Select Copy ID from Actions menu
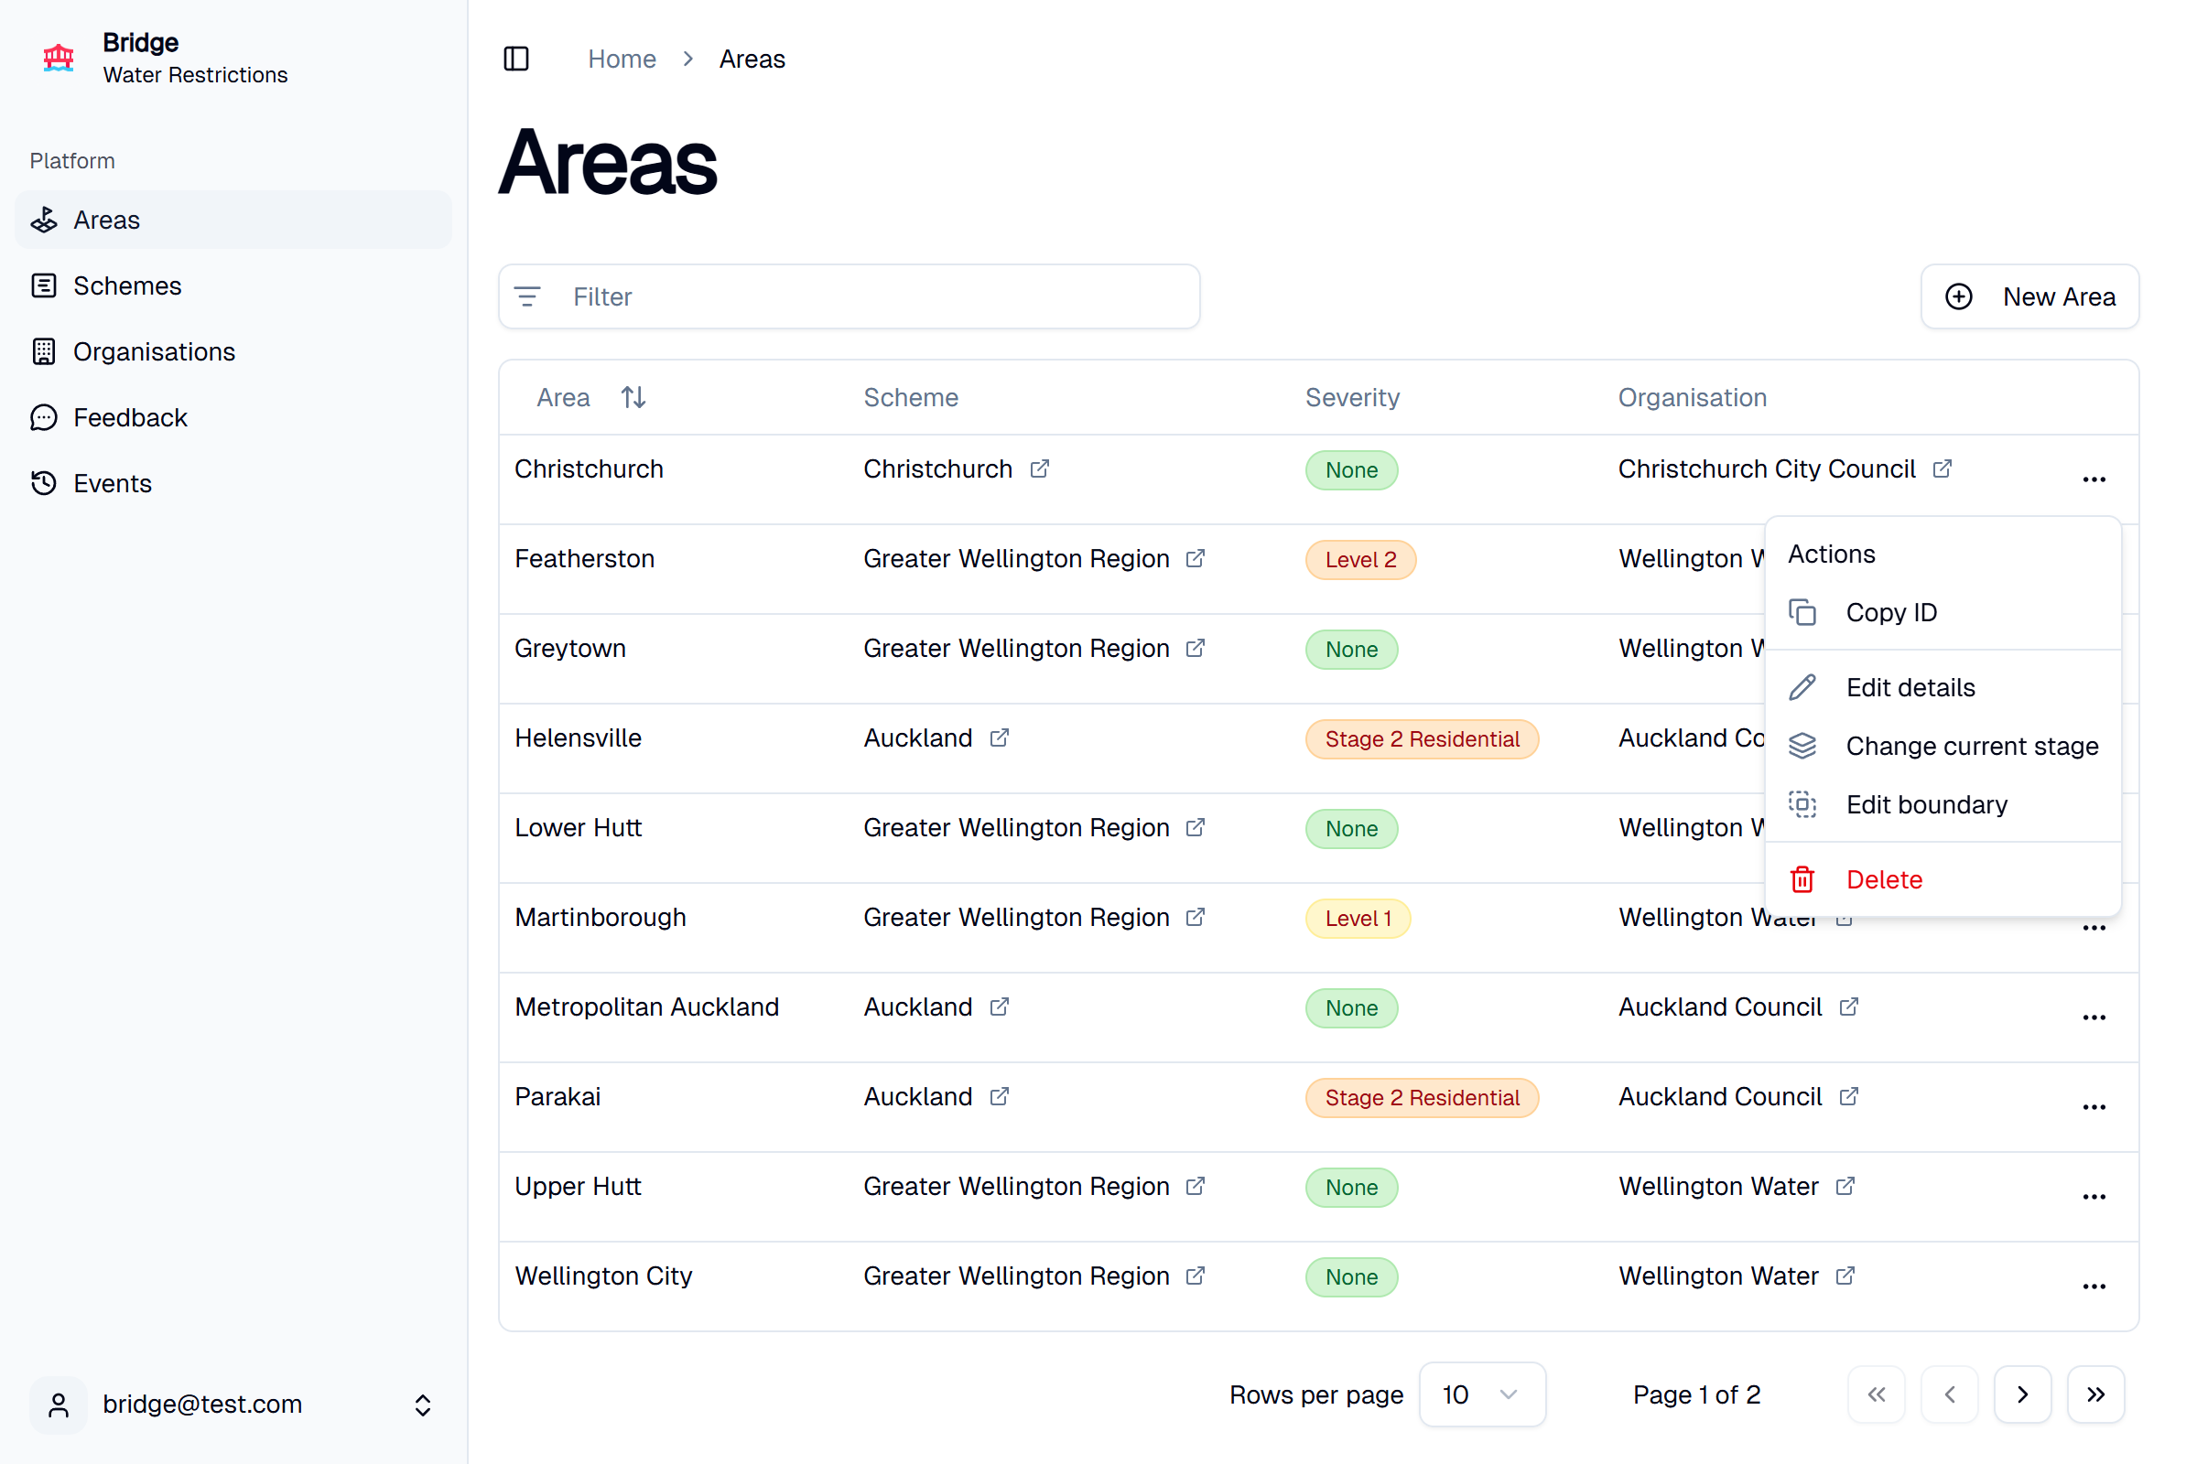 pyautogui.click(x=1891, y=612)
